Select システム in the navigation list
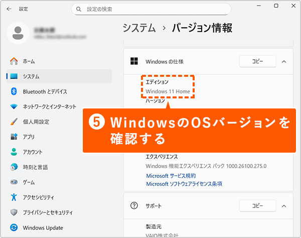This screenshot has width=301, height=238. click(31, 76)
